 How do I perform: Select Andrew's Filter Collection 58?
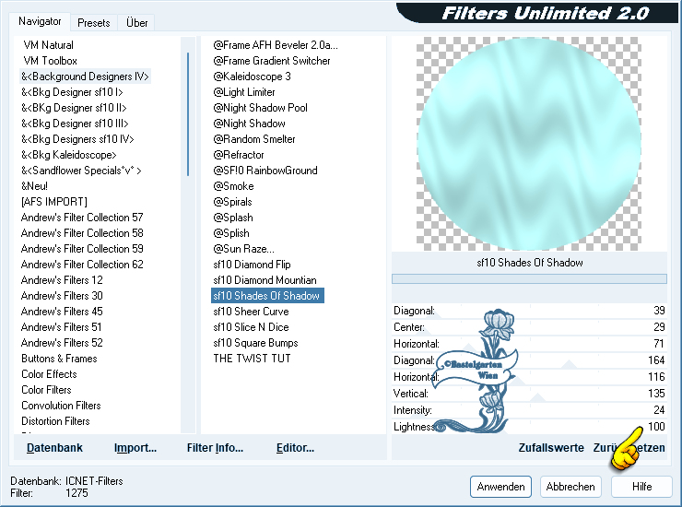(x=82, y=233)
